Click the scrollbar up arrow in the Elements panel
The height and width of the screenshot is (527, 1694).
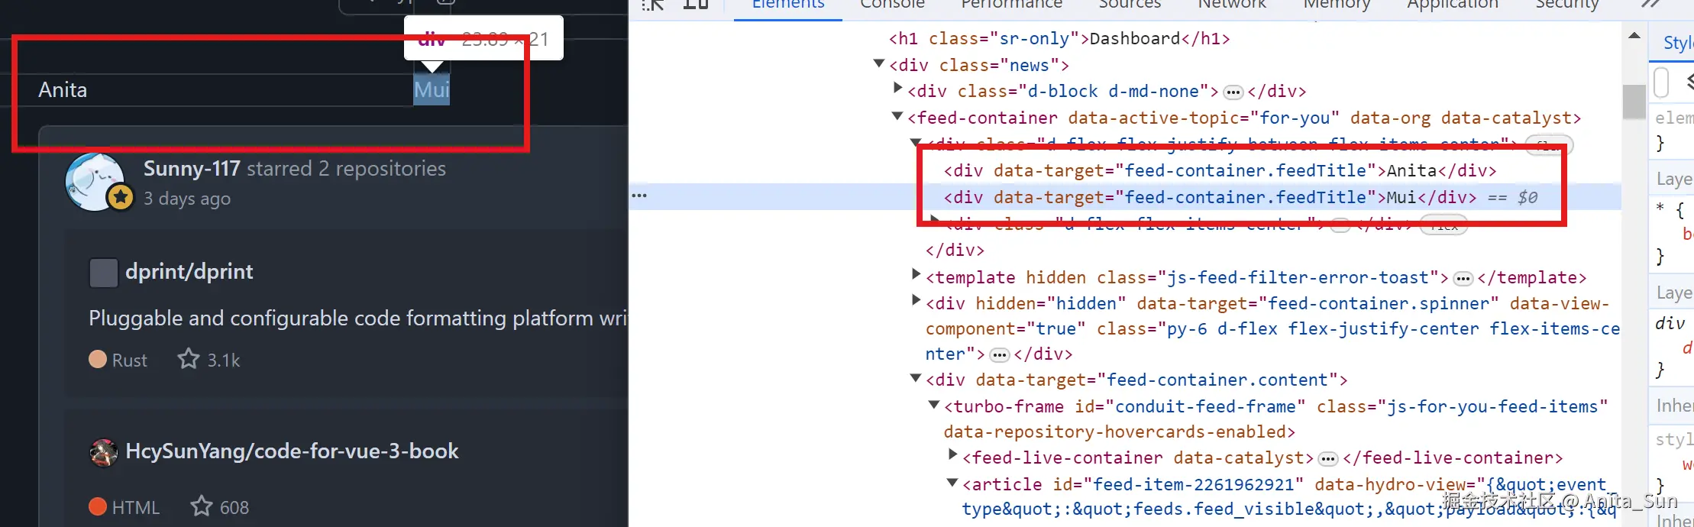coord(1634,35)
